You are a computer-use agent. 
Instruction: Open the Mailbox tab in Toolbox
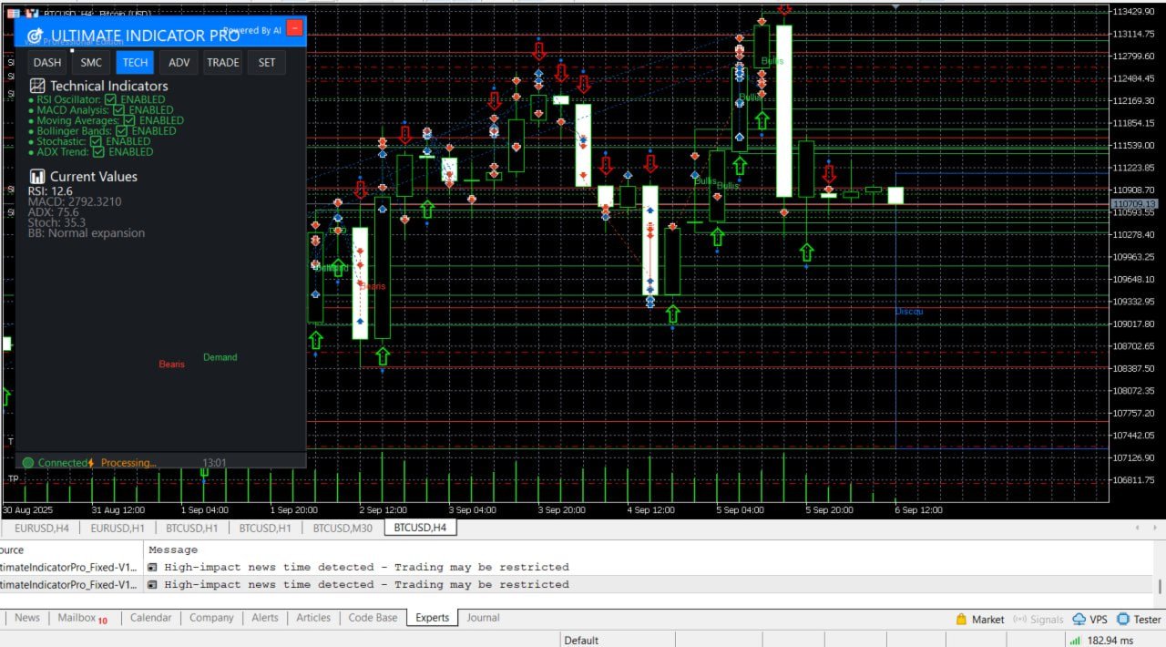click(x=82, y=618)
